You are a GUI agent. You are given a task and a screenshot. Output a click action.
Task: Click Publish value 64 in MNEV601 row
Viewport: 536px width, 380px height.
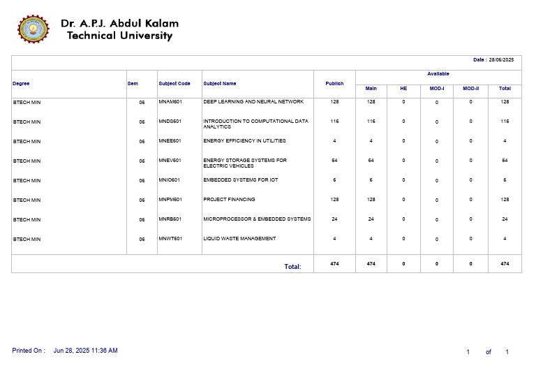(334, 161)
